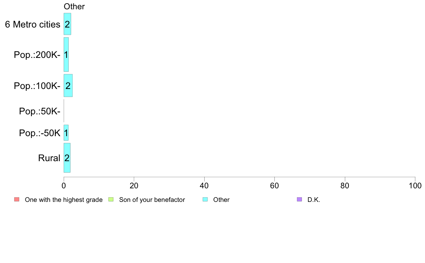
Task: Click the 'Other' chart title
Action: coord(74,6)
